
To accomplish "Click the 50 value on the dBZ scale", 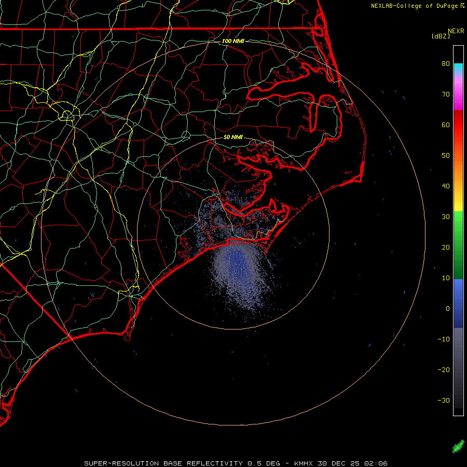I will tap(446, 156).
